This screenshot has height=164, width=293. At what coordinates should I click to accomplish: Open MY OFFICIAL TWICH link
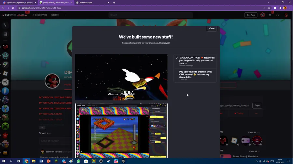(51, 119)
